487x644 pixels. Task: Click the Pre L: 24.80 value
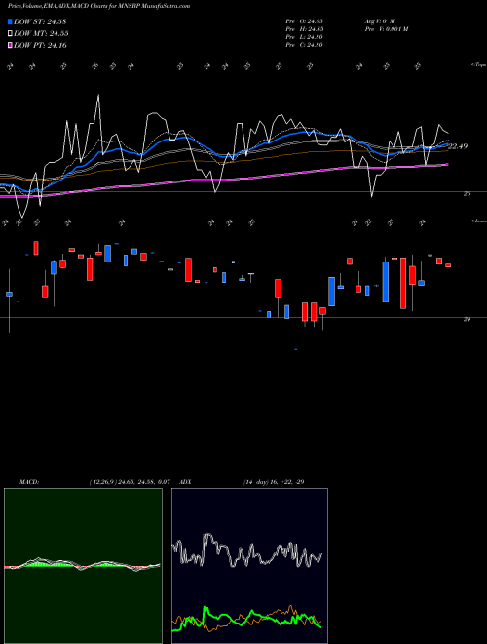pyautogui.click(x=305, y=37)
